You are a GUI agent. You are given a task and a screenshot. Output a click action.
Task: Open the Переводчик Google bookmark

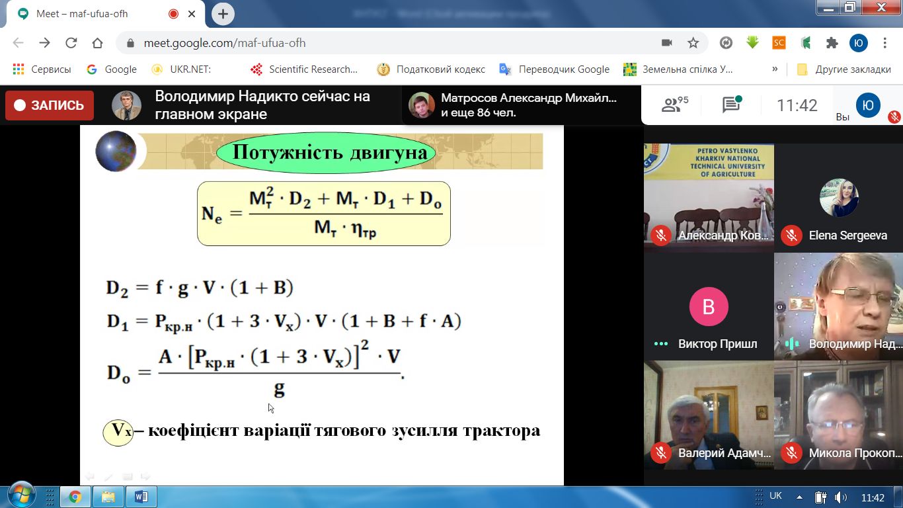pyautogui.click(x=555, y=69)
